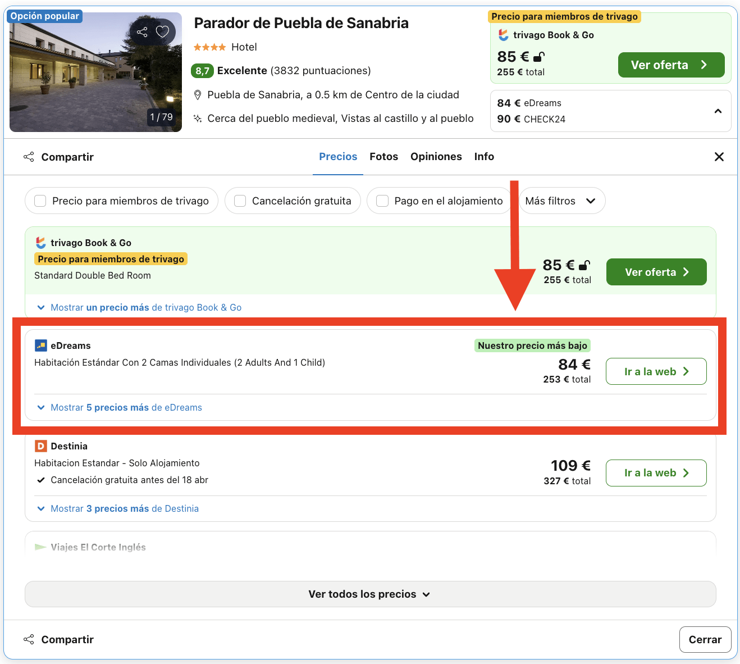Viewport: 740px width, 664px height.
Task: Click the 1 / 79 photo counter
Action: pos(162,117)
